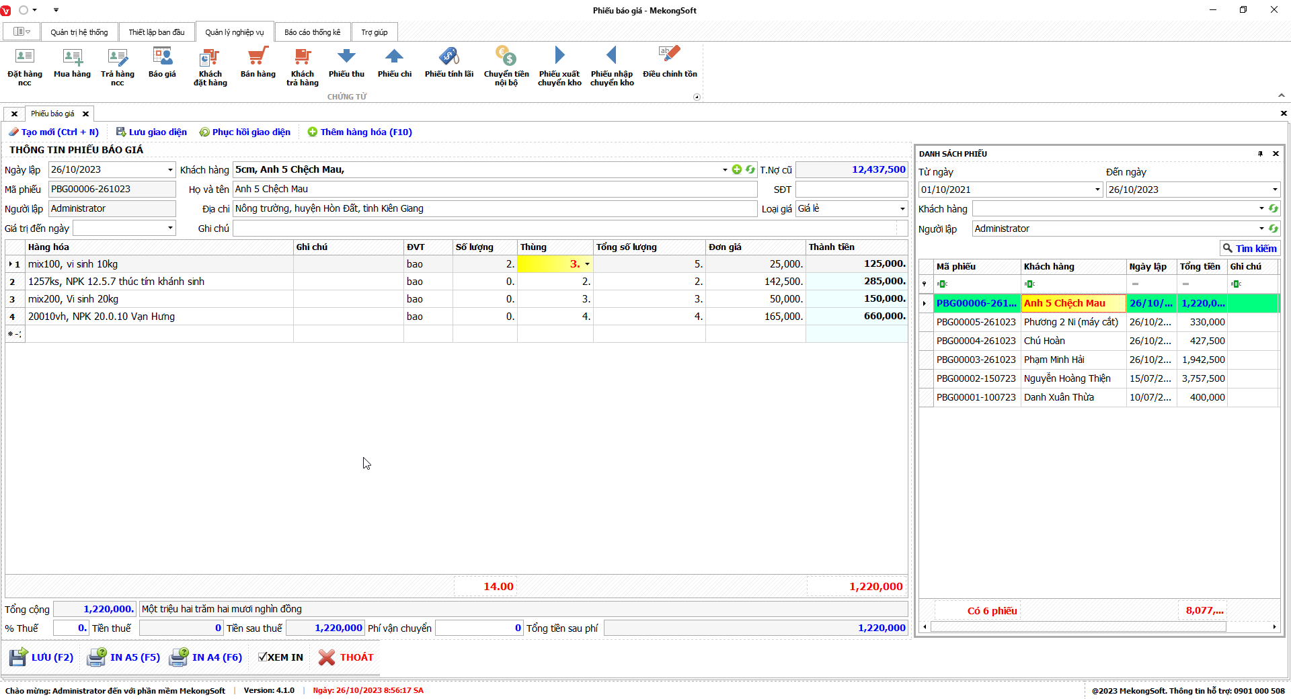Viewport: 1291px width, 699px height.
Task: Click the Báo giá ribbon icon
Action: 162,63
